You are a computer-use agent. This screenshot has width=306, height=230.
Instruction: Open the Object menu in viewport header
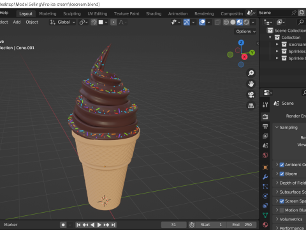click(x=32, y=22)
